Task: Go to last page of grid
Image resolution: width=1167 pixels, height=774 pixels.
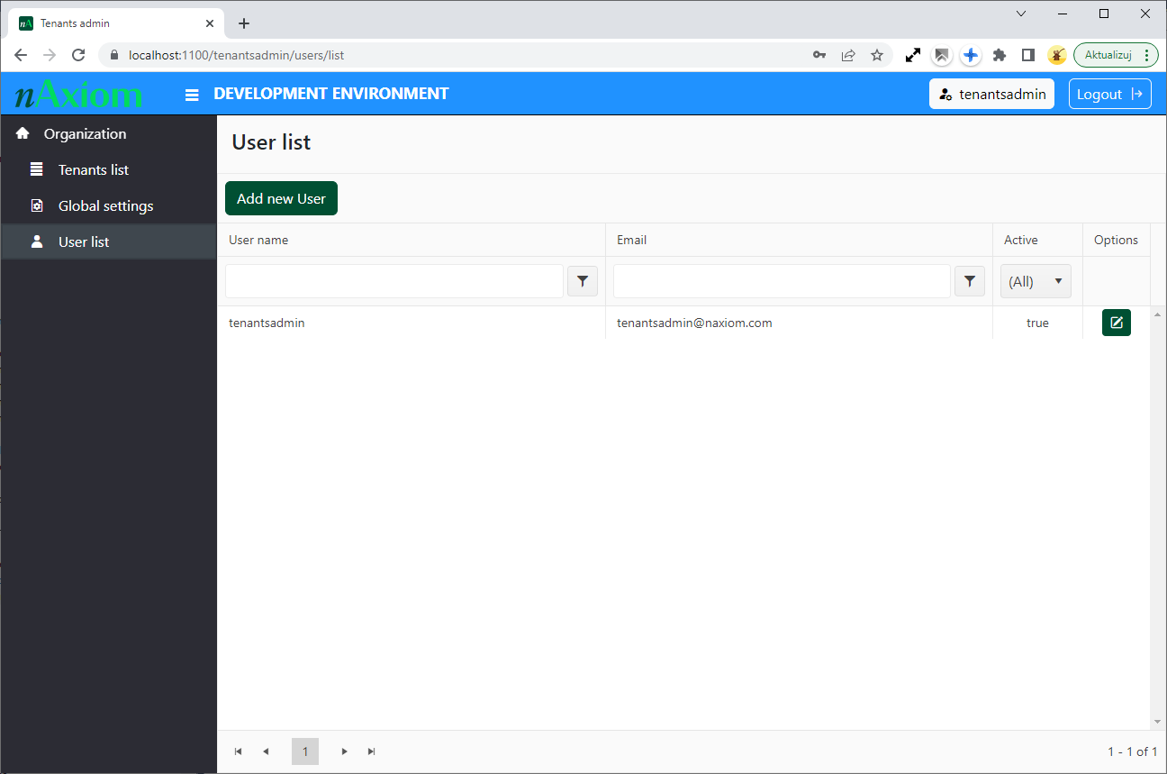Action: click(371, 751)
